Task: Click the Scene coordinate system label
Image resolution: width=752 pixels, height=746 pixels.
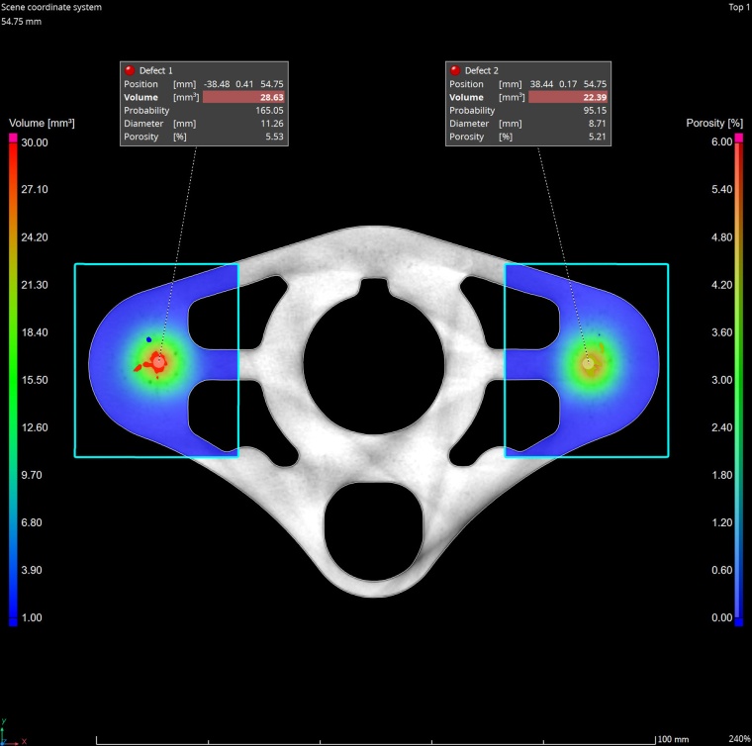Action: click(x=51, y=7)
